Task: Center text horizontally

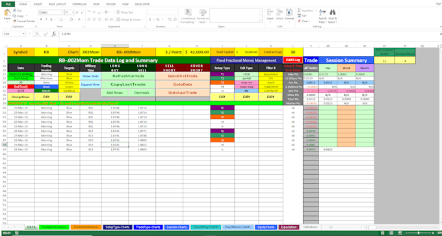Action: coord(94,20)
